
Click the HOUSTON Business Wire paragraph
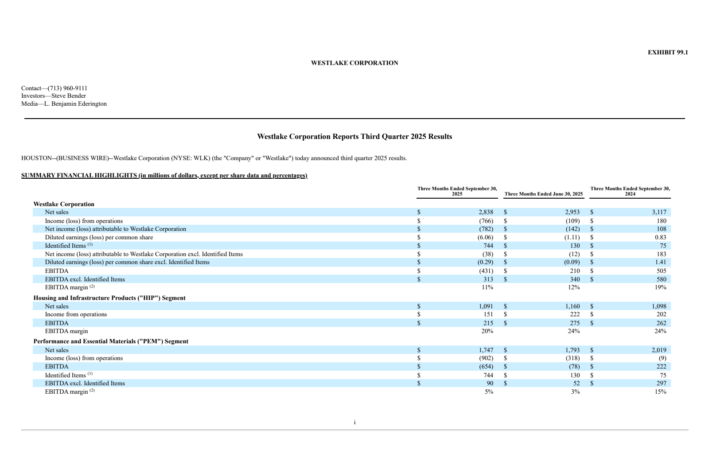[214, 158]
